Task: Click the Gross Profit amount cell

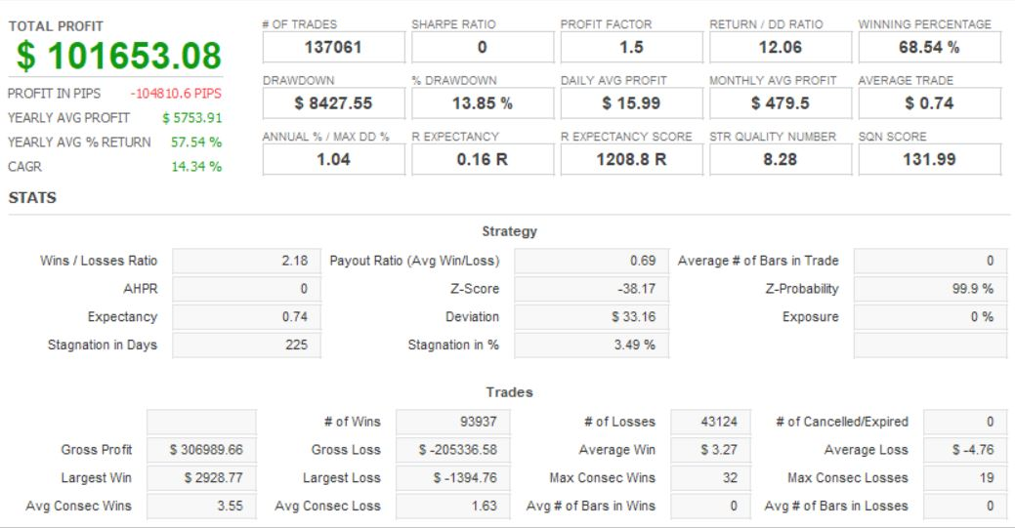Action: click(201, 450)
